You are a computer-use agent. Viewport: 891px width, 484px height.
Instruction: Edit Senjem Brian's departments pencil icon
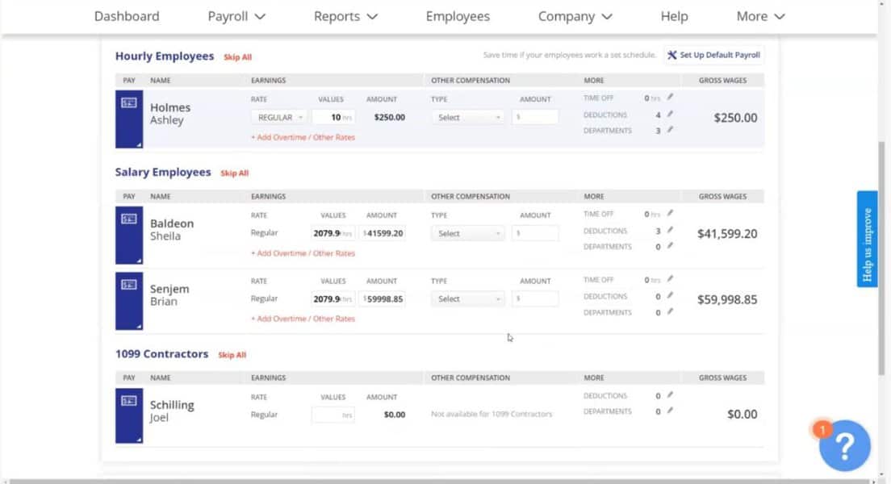670,312
